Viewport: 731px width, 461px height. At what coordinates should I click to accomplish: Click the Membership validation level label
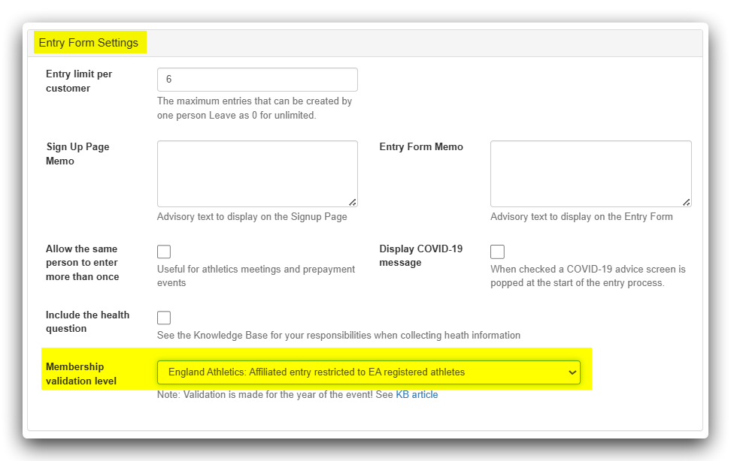coord(81,374)
